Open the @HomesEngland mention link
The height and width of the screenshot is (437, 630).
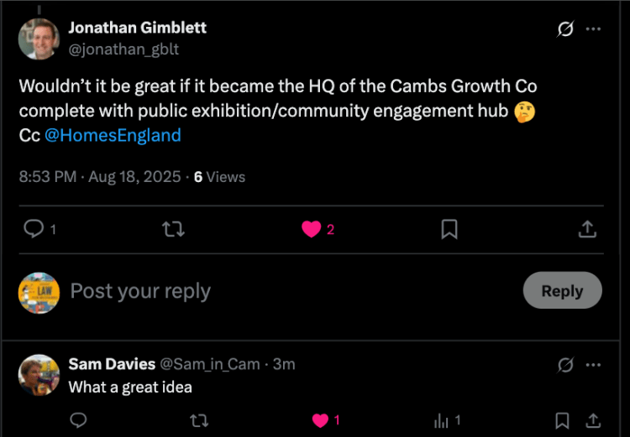click(x=113, y=135)
